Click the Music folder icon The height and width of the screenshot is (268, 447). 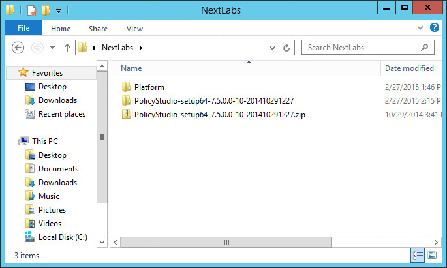(30, 196)
